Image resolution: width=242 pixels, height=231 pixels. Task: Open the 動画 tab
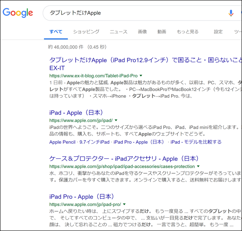coord(162,32)
